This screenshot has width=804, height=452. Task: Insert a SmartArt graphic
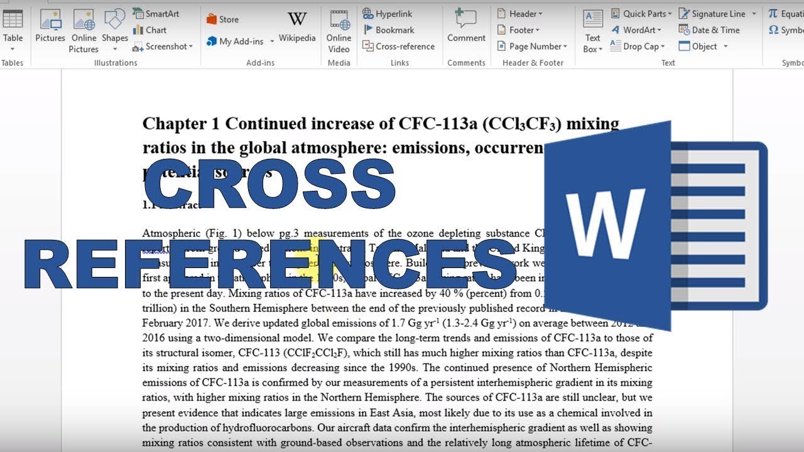pyautogui.click(x=156, y=14)
